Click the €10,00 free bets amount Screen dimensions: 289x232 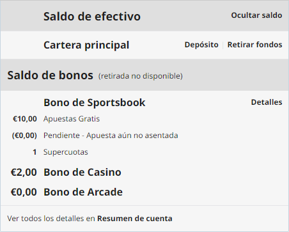pyautogui.click(x=25, y=119)
